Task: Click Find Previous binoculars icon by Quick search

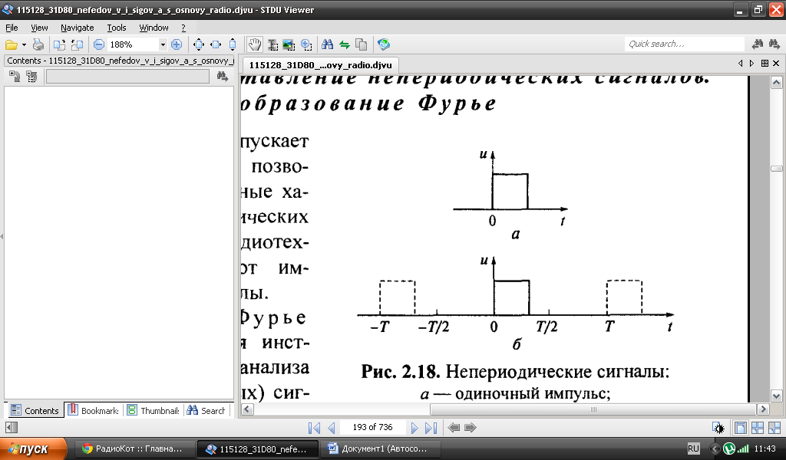Action: point(758,44)
